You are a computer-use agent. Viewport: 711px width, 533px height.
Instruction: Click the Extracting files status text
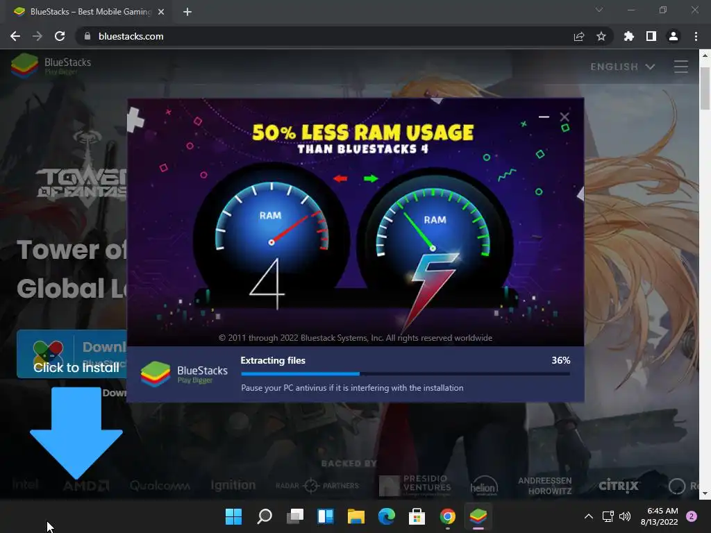tap(273, 360)
